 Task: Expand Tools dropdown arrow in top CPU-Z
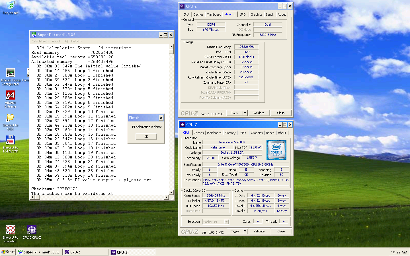pyautogui.click(x=245, y=113)
